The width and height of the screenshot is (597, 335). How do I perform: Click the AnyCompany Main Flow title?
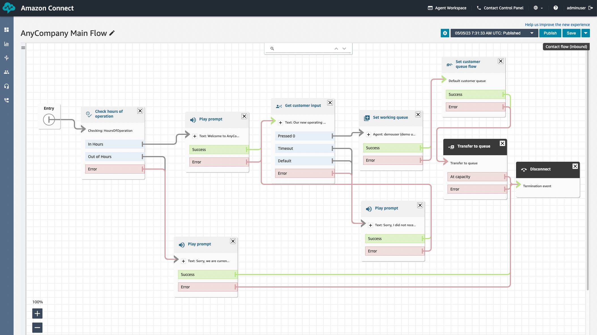coord(64,33)
